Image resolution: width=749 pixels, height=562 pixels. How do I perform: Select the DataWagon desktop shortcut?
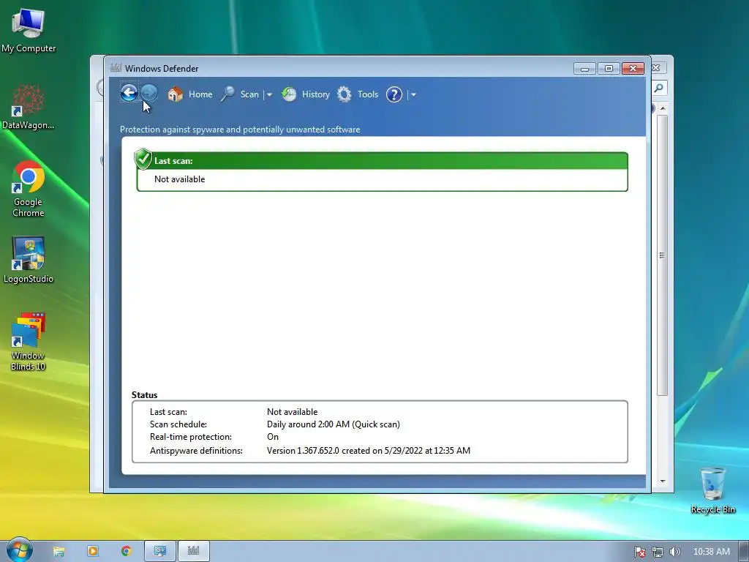[29, 107]
